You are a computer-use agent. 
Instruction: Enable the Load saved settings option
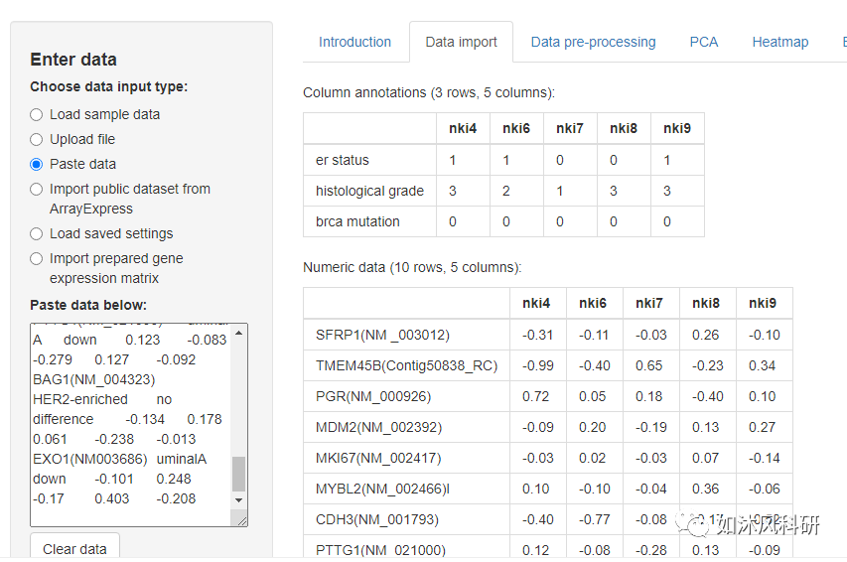click(37, 233)
